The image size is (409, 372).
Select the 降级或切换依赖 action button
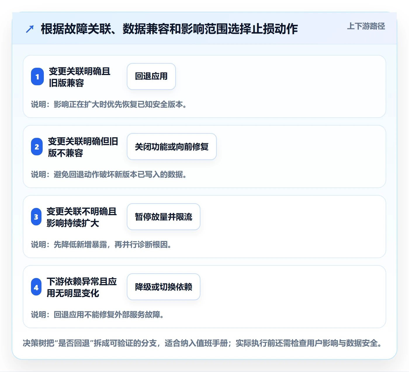pos(164,287)
